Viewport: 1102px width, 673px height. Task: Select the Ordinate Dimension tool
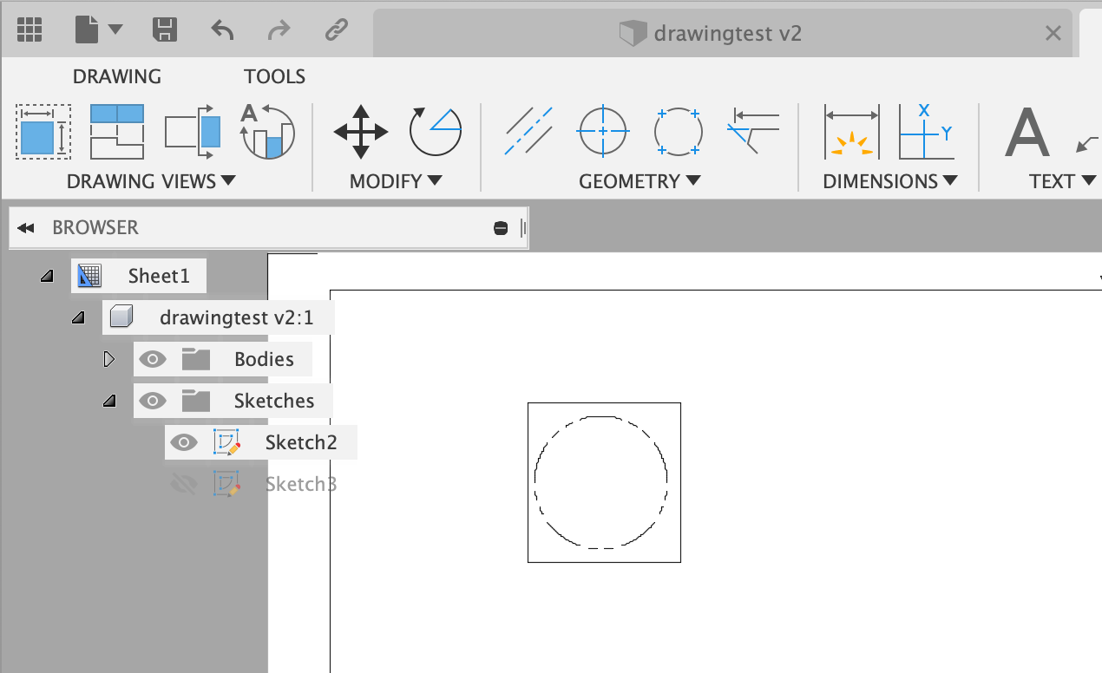[x=926, y=132]
